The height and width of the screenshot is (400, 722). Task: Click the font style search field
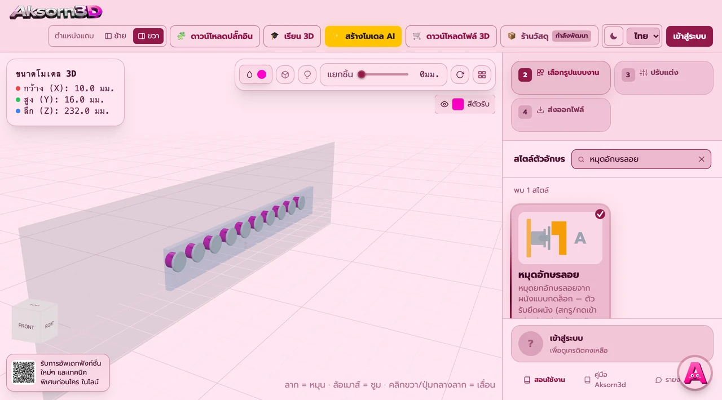tap(641, 159)
